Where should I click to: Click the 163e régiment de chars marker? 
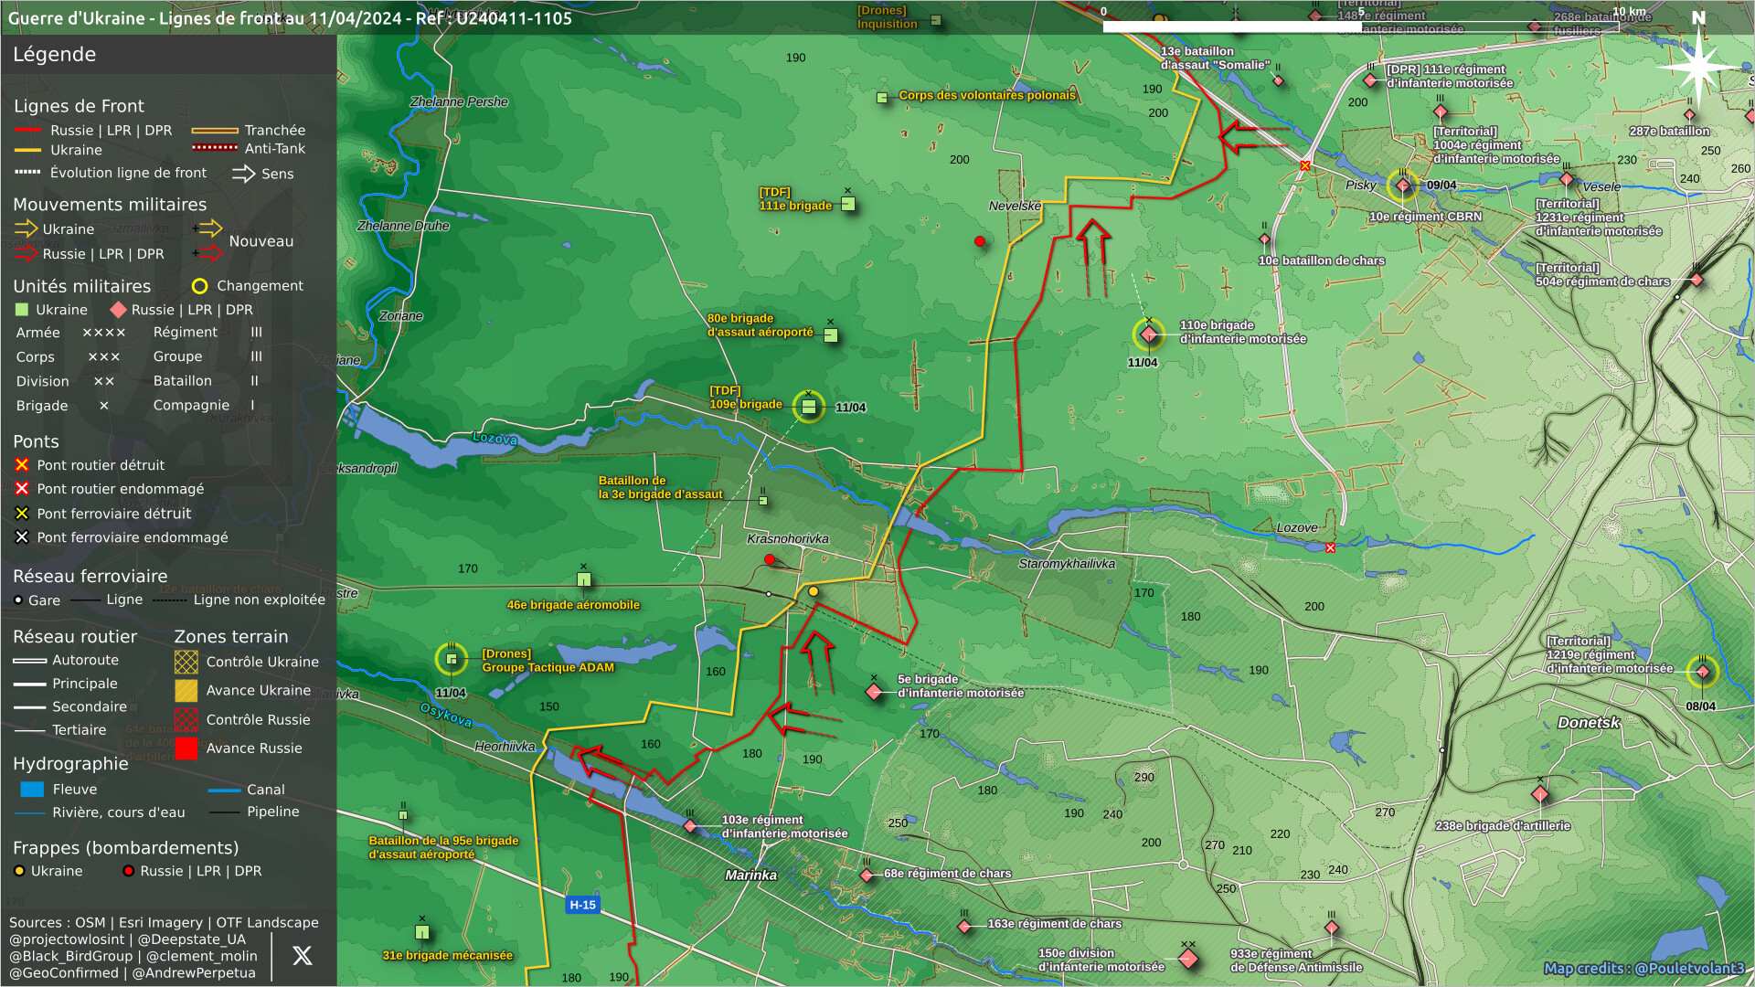(964, 927)
